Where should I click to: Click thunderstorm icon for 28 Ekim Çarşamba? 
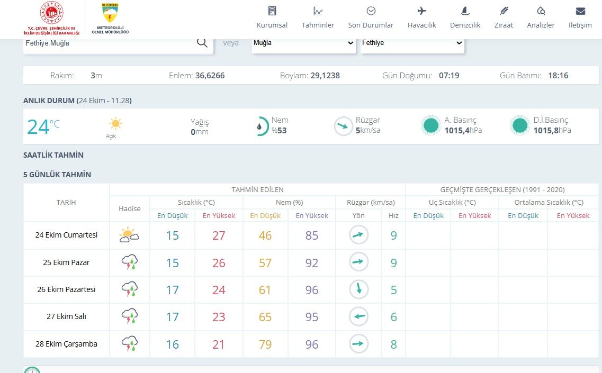click(129, 343)
